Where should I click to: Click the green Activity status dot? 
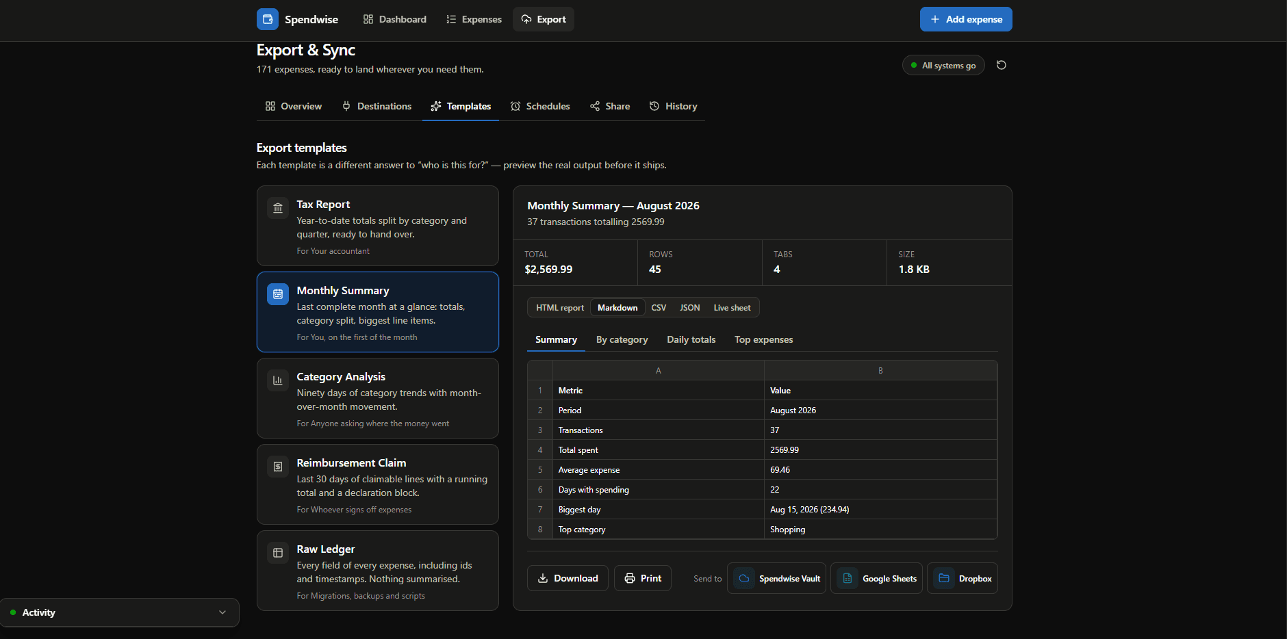(13, 612)
